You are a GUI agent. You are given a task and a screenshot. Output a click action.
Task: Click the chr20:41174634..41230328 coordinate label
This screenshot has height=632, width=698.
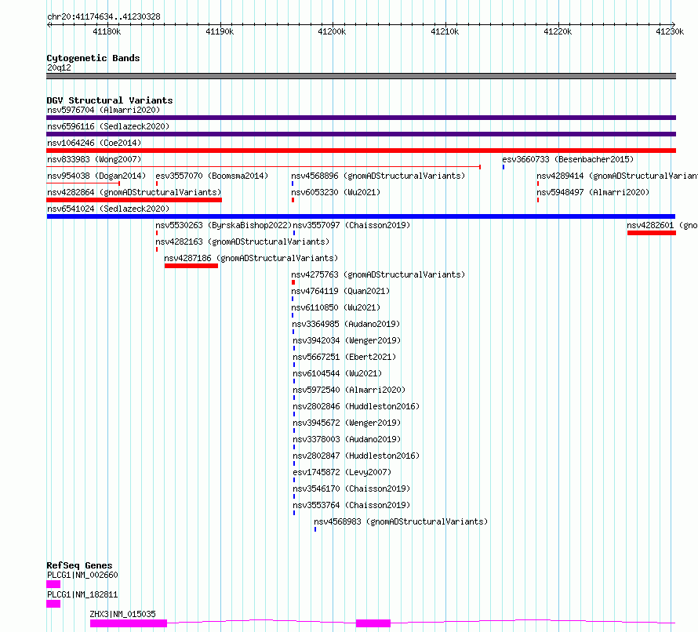point(104,16)
